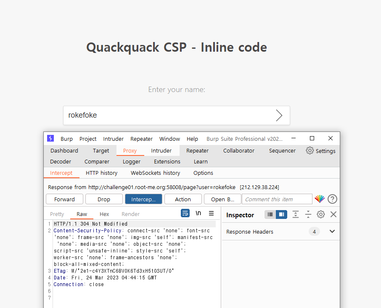Viewport: 381px width, 308px height.
Task: Open Inspector settings gear
Action: point(321,214)
